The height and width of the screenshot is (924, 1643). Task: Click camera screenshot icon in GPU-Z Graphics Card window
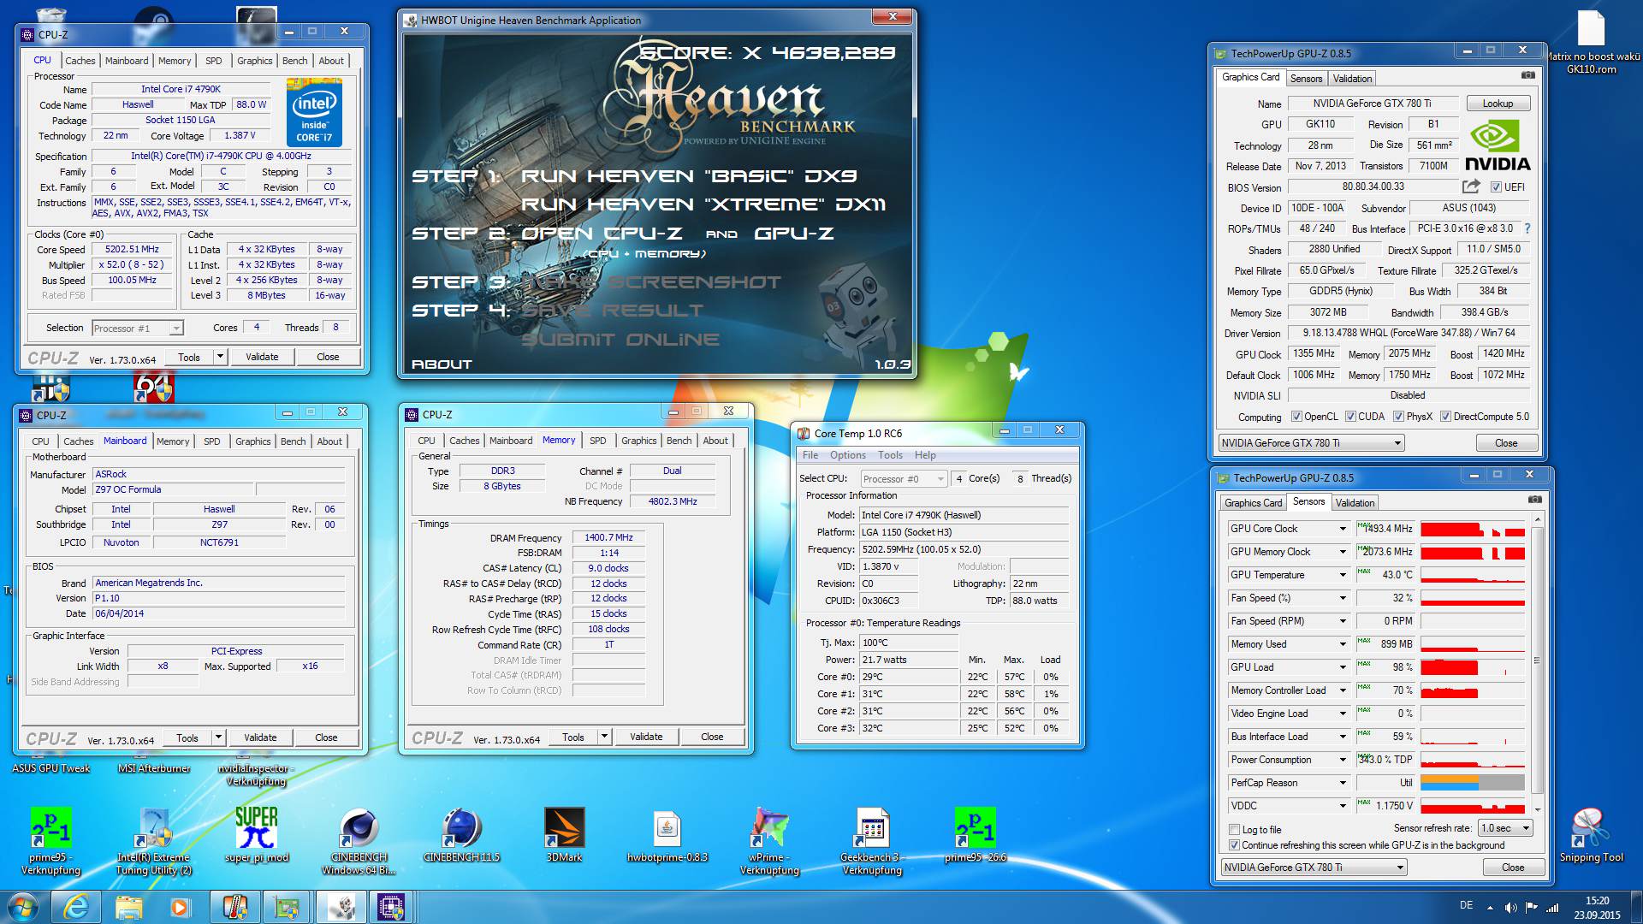(x=1528, y=75)
